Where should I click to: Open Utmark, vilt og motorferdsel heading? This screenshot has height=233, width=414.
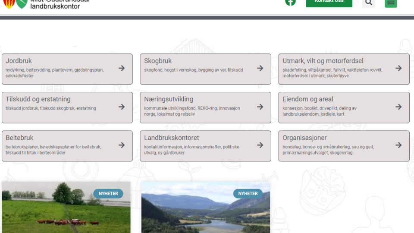[323, 61]
